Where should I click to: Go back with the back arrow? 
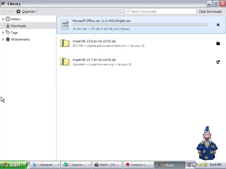tap(4, 12)
